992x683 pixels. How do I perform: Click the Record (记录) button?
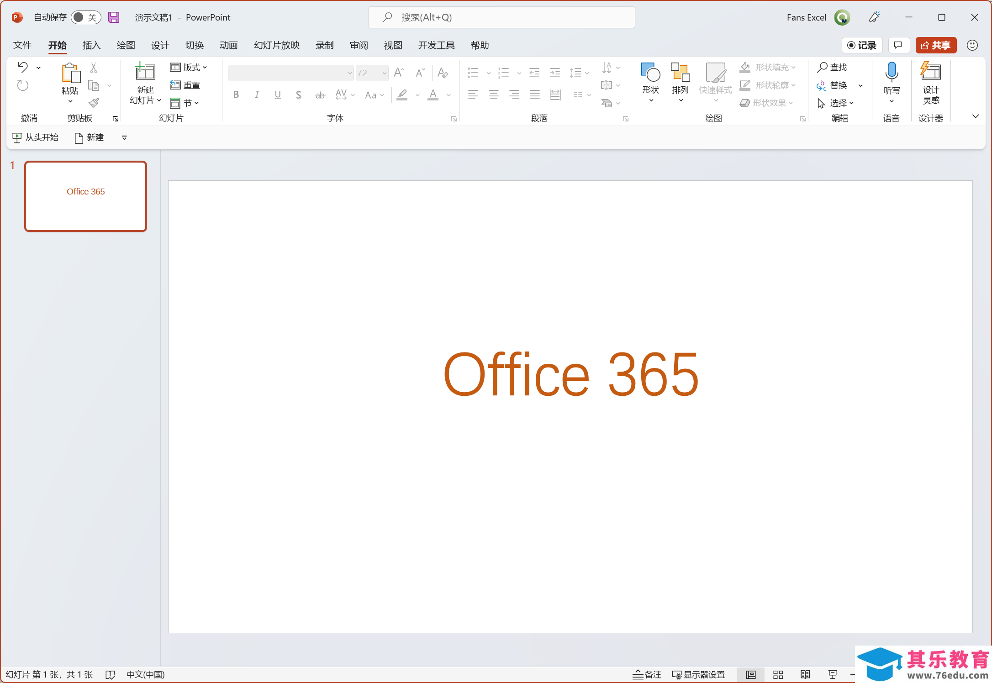862,45
